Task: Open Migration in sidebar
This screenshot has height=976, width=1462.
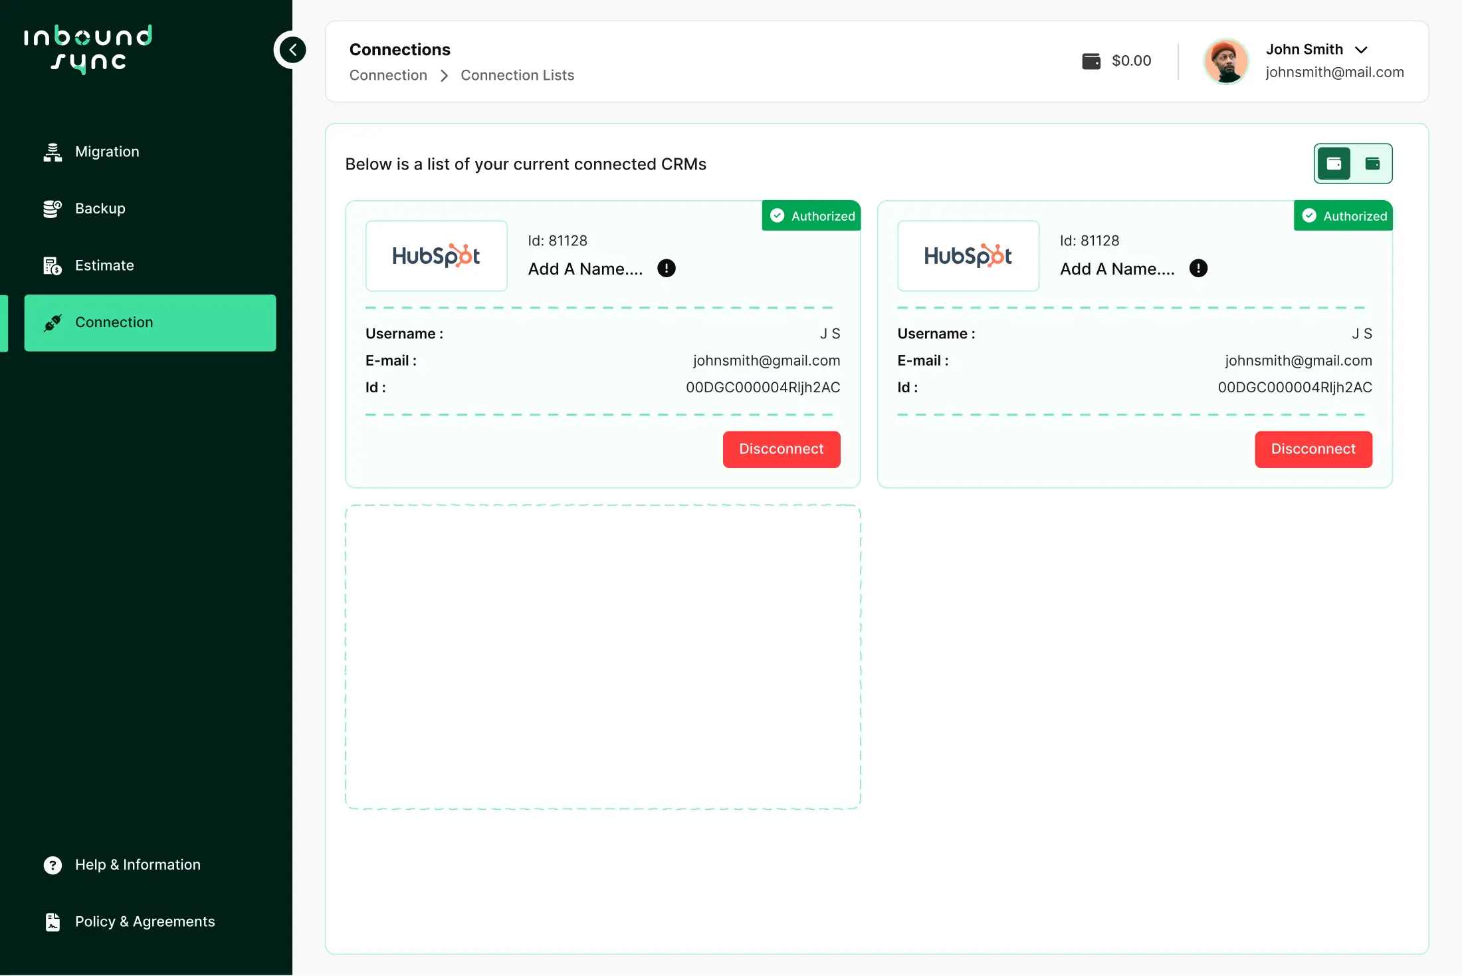Action: tap(107, 152)
